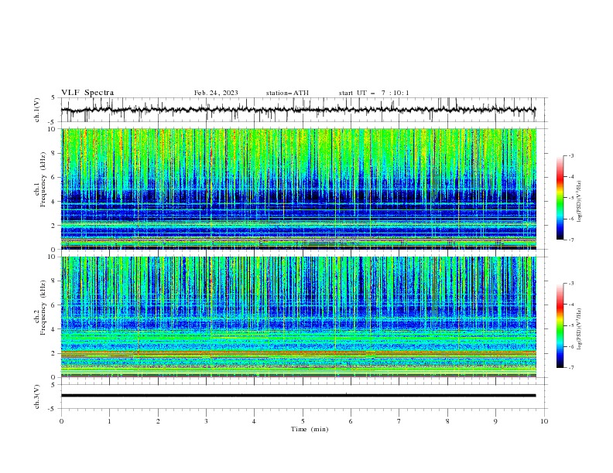Screen dimensions: 613x473
Task: Click the ch.2 spectrogram panel
Action: [299, 317]
